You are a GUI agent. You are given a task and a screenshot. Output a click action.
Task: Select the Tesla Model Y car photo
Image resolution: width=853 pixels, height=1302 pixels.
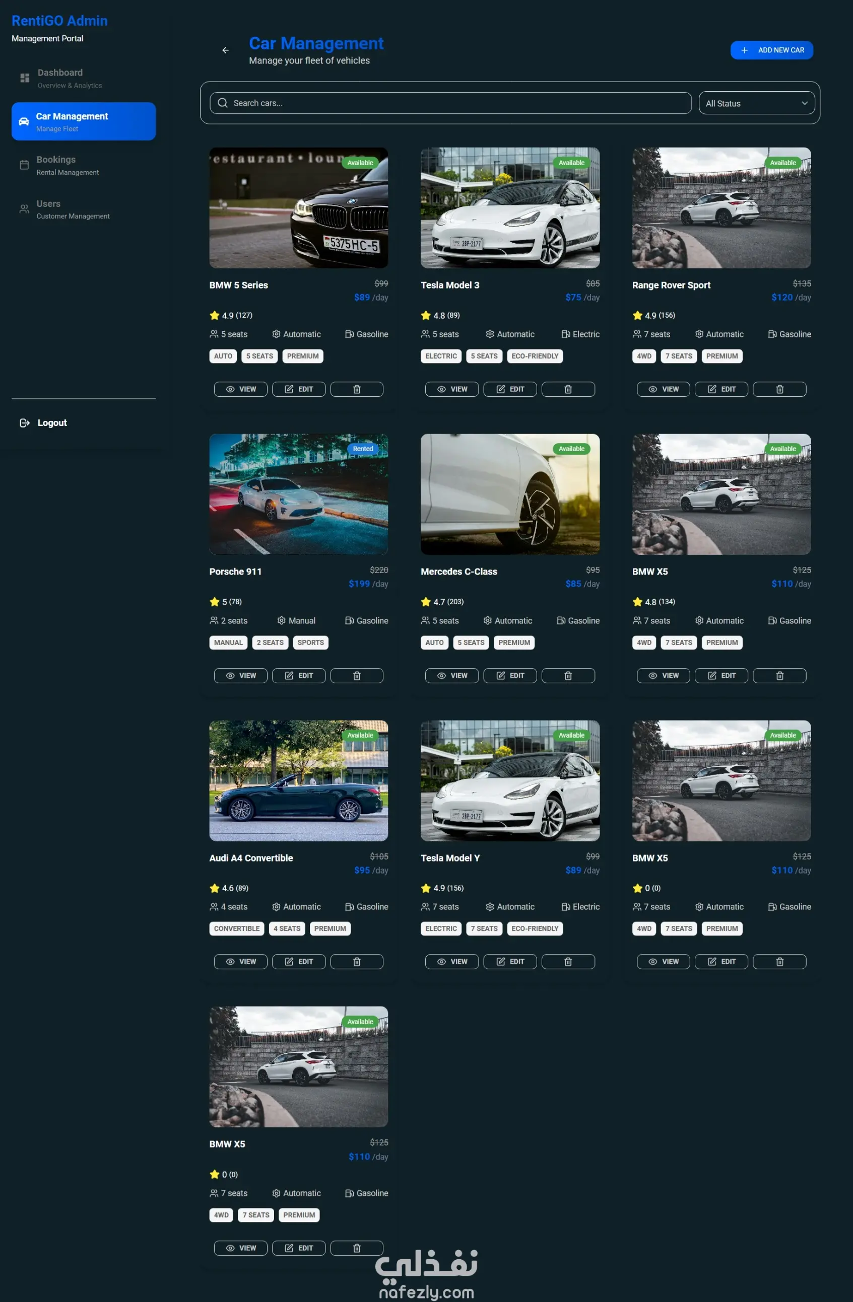(x=510, y=781)
